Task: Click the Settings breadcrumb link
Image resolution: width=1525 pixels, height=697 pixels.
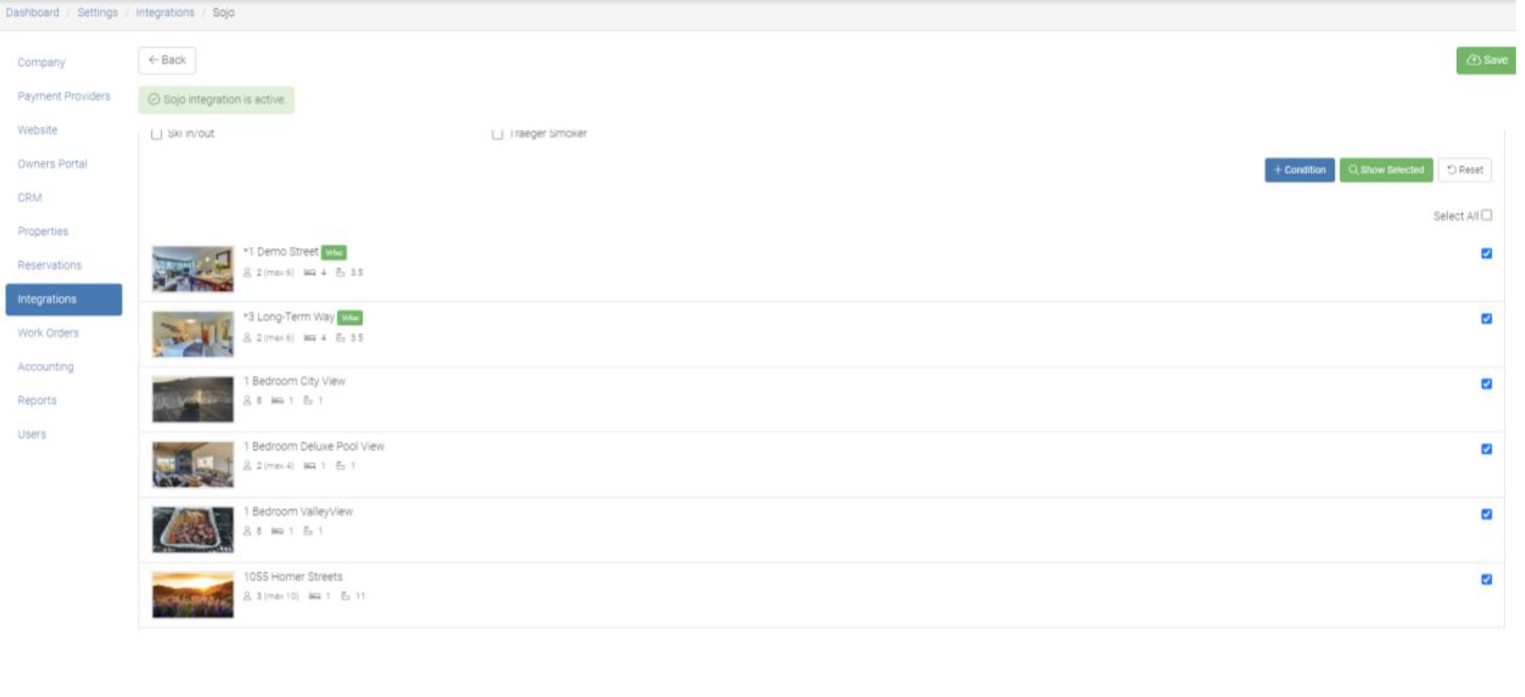Action: tap(97, 13)
